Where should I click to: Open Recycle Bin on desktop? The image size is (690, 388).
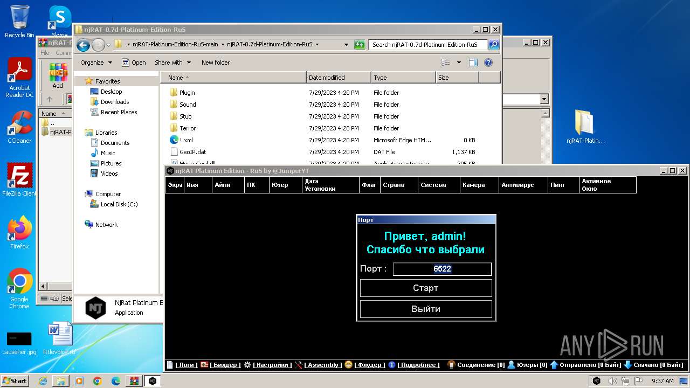(19, 22)
